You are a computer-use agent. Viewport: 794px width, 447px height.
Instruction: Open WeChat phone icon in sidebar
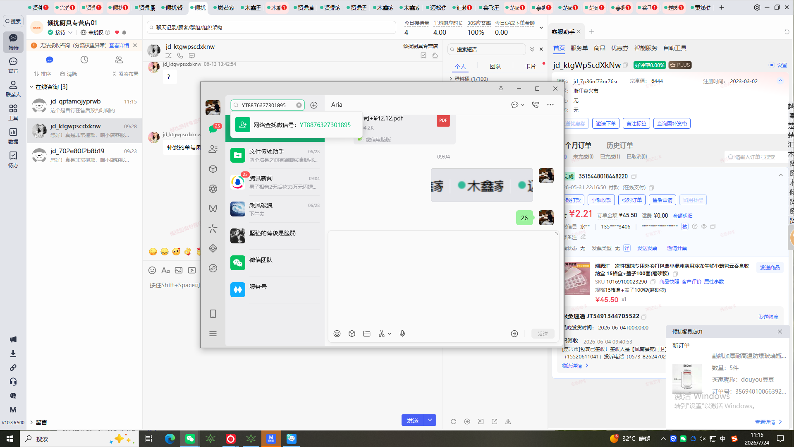coord(213,314)
